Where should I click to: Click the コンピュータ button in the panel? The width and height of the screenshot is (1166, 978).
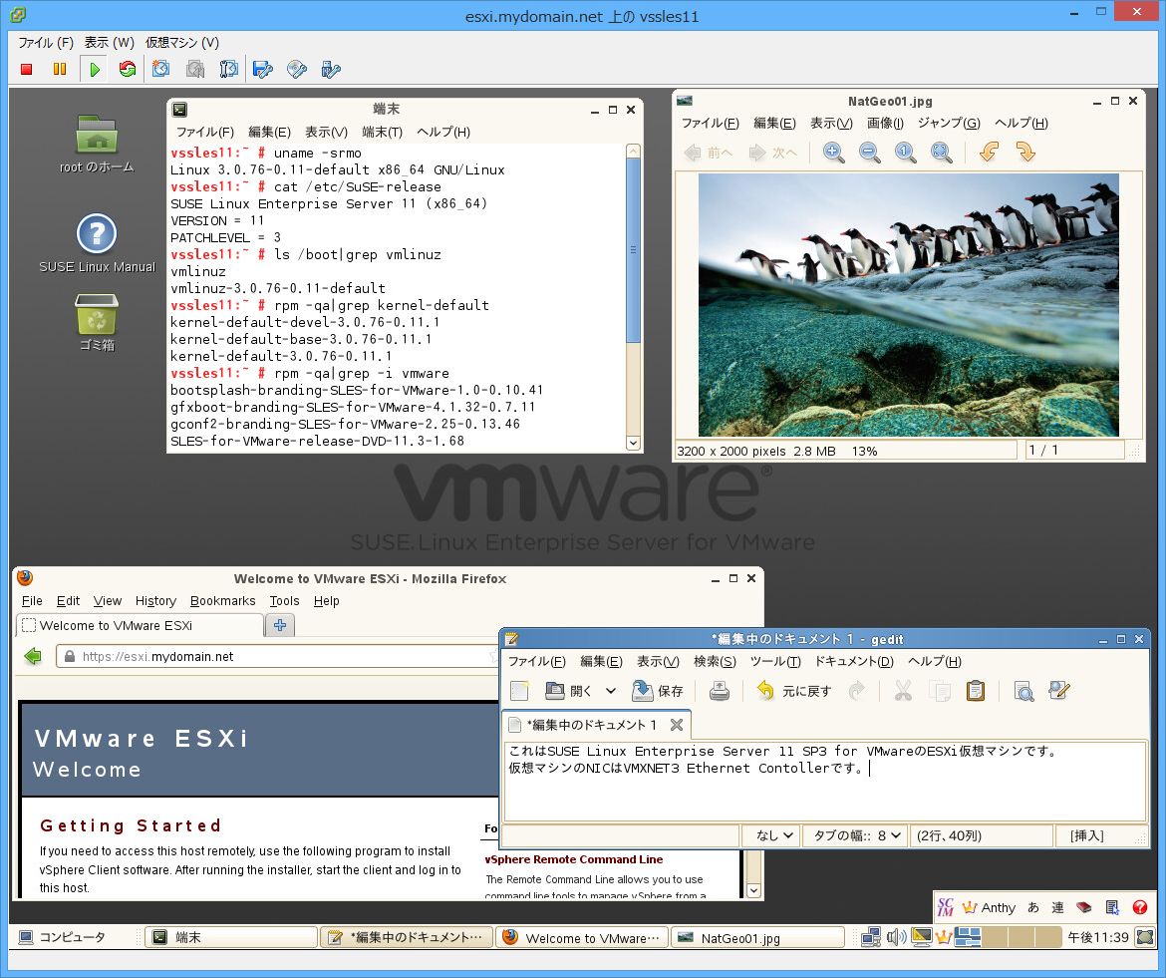click(62, 937)
